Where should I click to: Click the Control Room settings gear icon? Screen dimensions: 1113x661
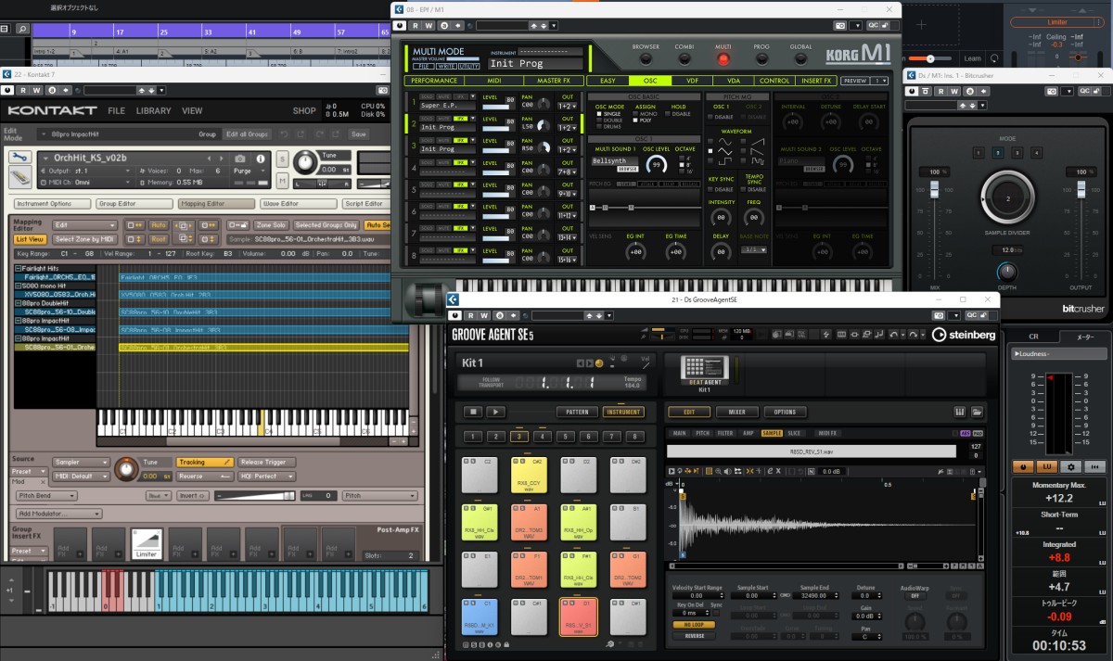[1071, 467]
